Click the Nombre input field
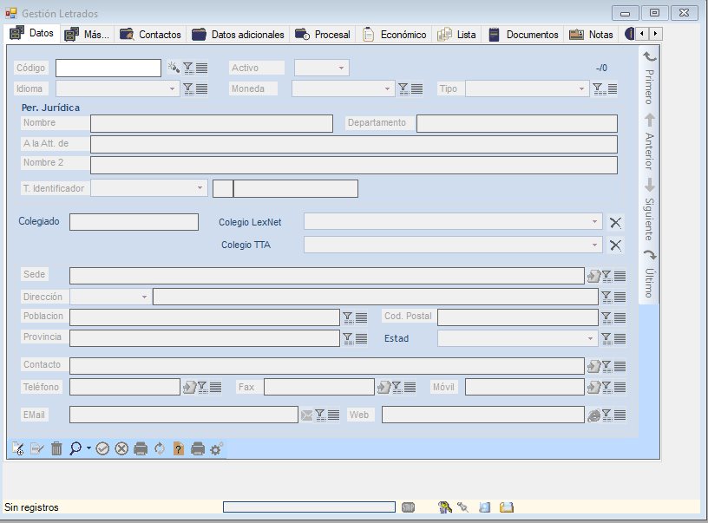The height and width of the screenshot is (523, 708). pos(211,124)
